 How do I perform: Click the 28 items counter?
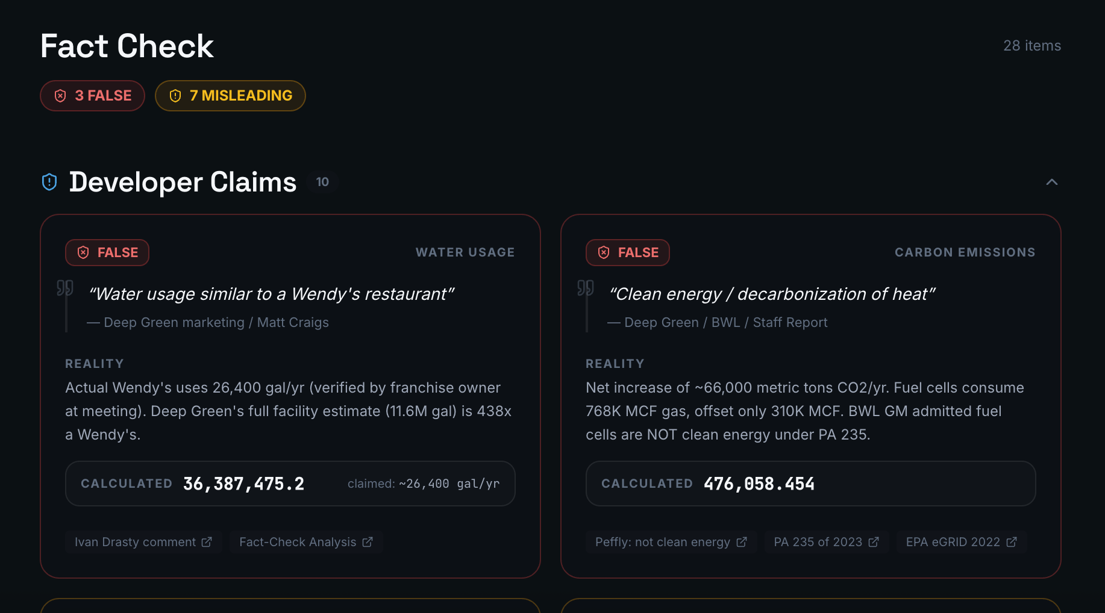pos(1032,45)
